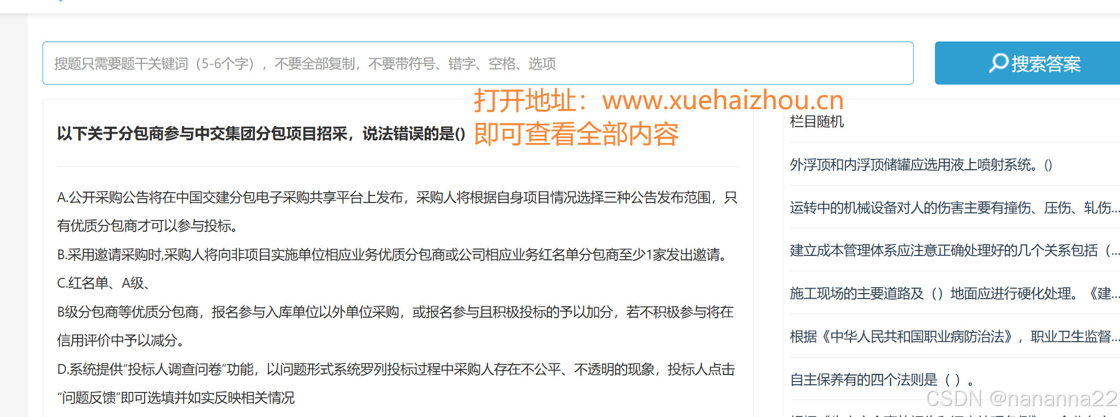Viewport: 1120px width, 417px height.
Task: Open link 根据《中华人民共和国职业病防治法》
Action: [955, 337]
